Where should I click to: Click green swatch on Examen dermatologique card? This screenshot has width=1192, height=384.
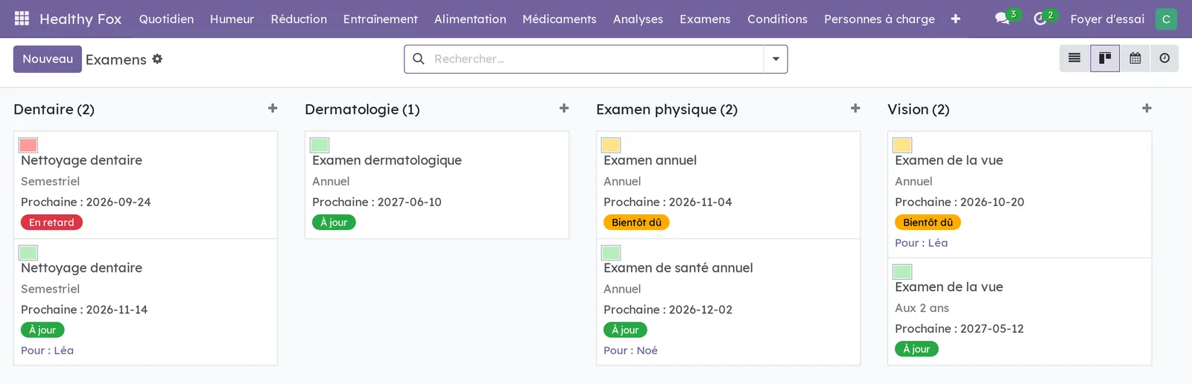click(320, 145)
